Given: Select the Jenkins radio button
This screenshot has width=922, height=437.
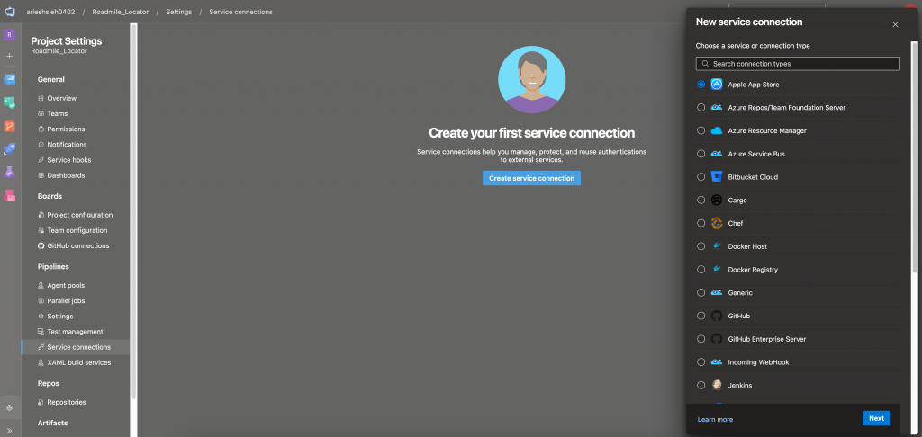Looking at the screenshot, I should pos(701,386).
